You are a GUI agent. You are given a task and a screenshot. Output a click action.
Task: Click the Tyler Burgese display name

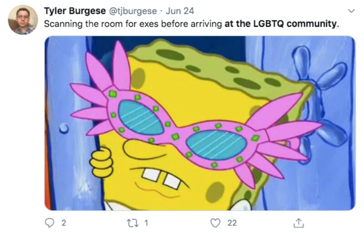pyautogui.click(x=75, y=11)
